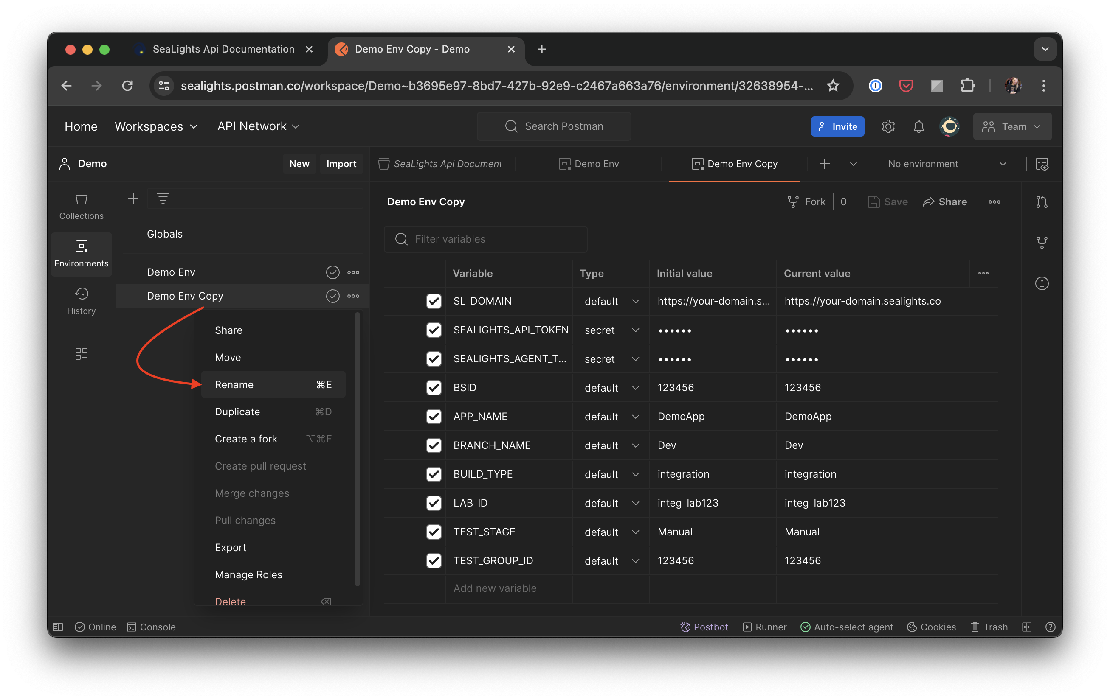Open the environment info icon panel
1110x700 pixels.
point(1041,283)
